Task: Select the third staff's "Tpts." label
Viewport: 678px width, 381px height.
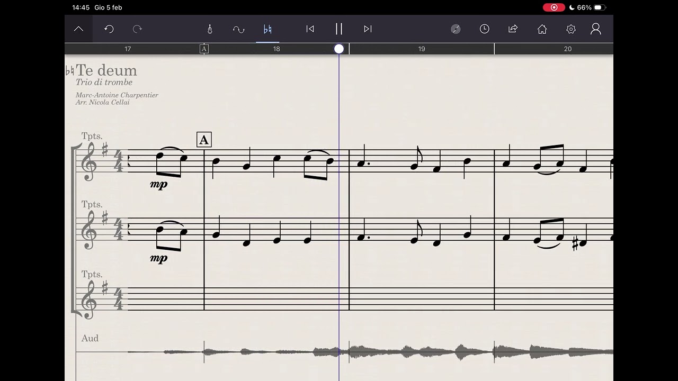Action: (x=92, y=274)
